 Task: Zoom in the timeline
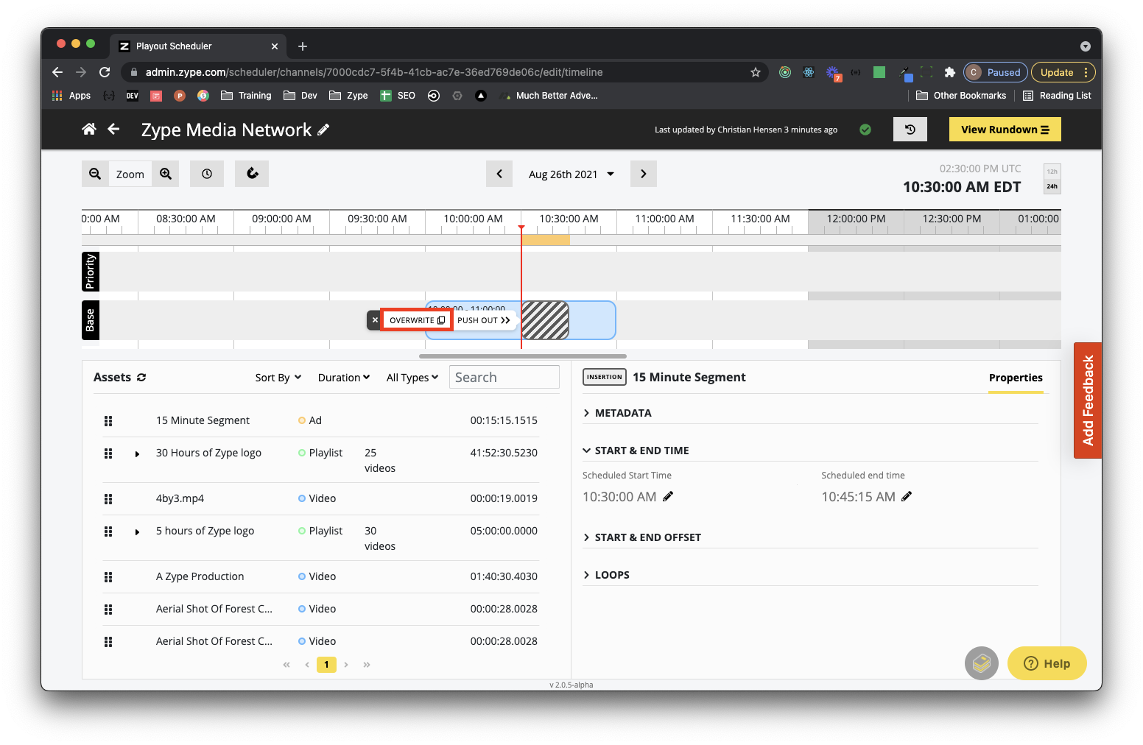click(166, 174)
